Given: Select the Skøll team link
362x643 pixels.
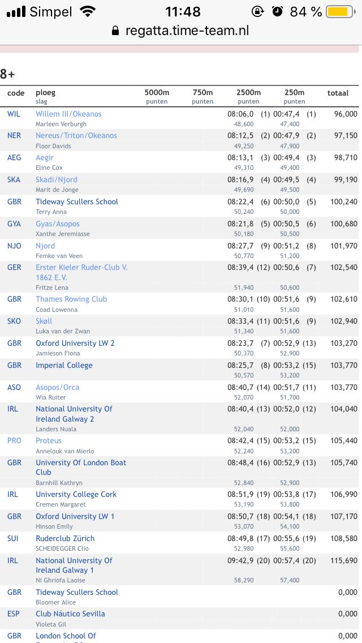Looking at the screenshot, I should pos(44,321).
